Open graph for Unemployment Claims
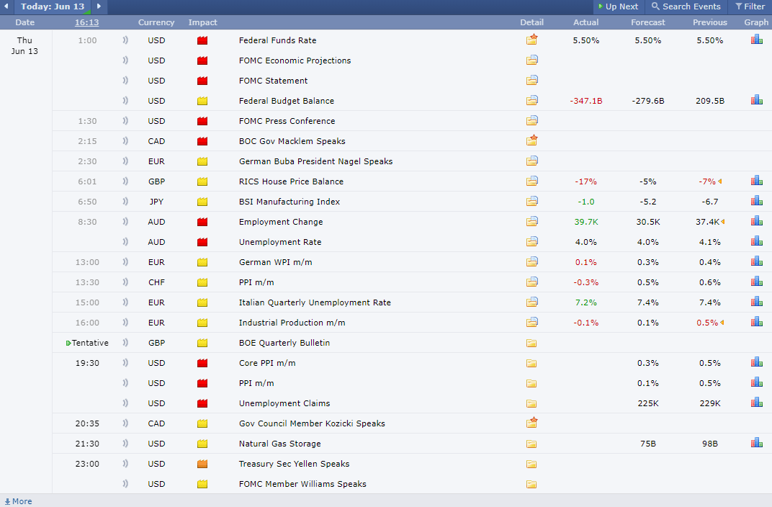Screen dimensions: 772x507 (x=757, y=403)
